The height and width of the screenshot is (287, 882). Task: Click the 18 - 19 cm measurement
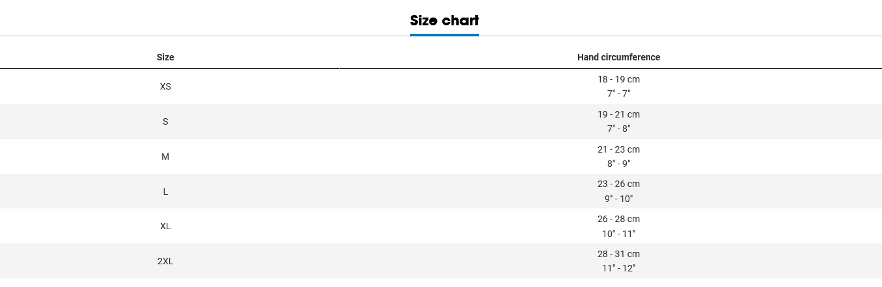[618, 79]
